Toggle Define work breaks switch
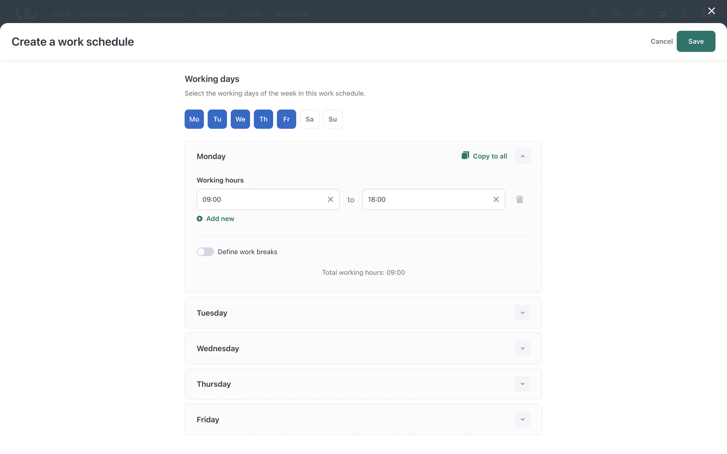727x454 pixels. click(205, 252)
